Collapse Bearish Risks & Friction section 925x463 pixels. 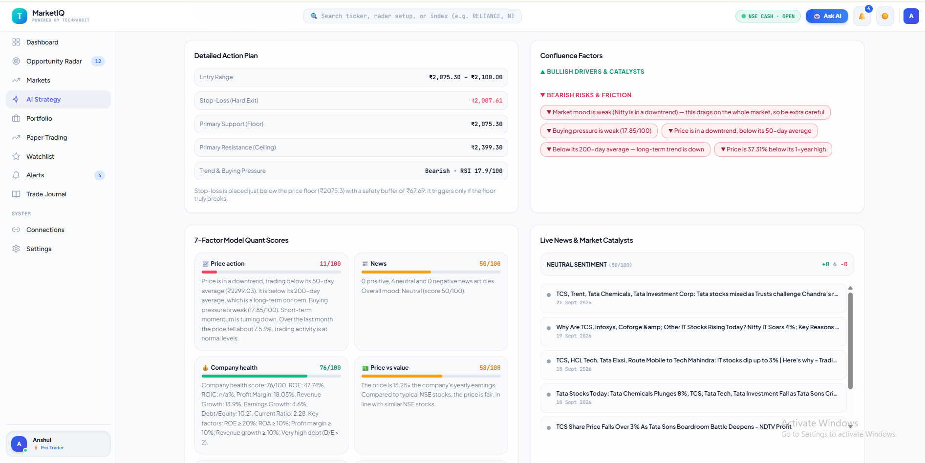[586, 95]
